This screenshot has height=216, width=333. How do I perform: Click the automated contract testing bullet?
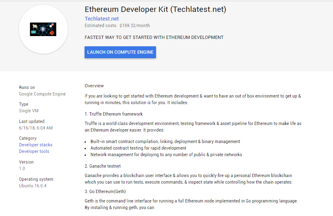pos(138,148)
